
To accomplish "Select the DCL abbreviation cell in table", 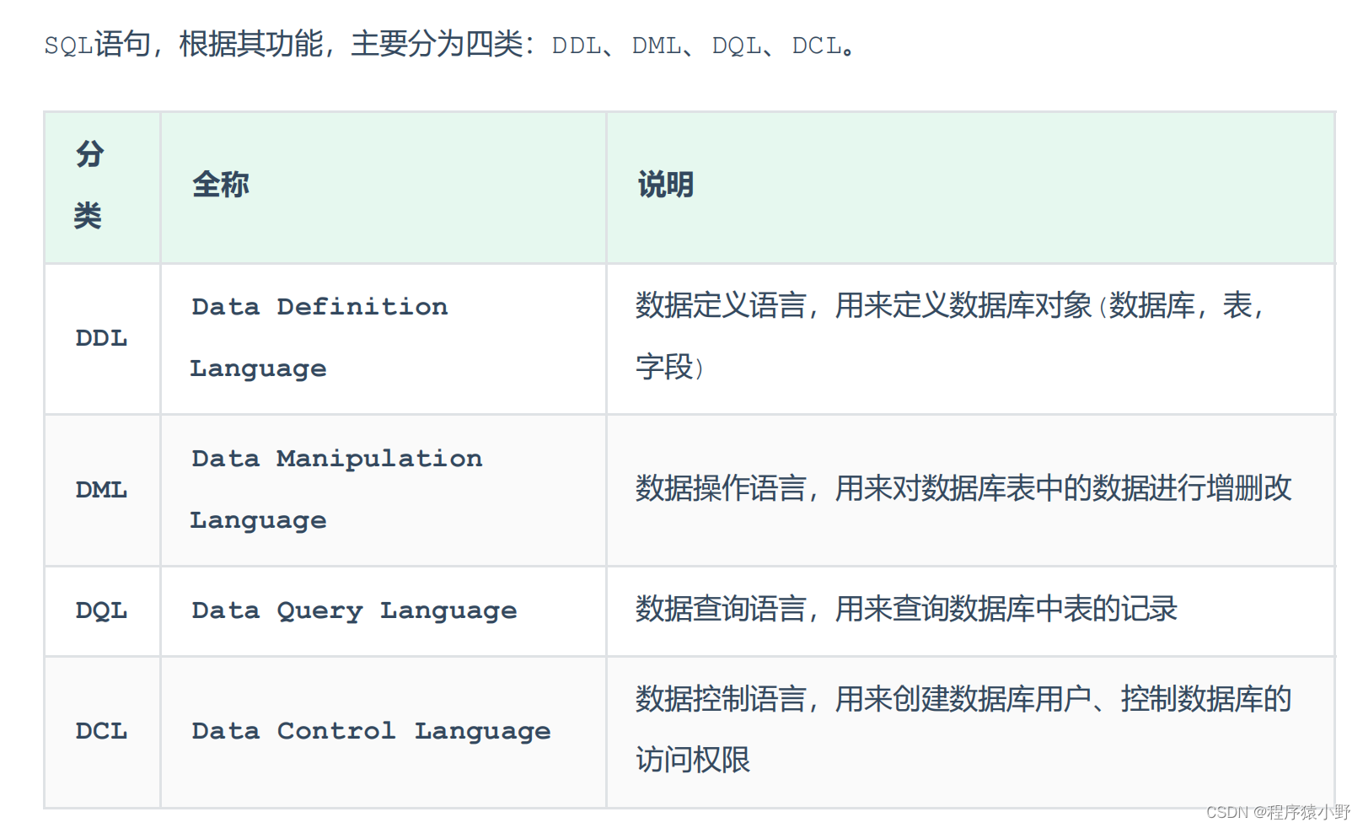I will [x=101, y=731].
